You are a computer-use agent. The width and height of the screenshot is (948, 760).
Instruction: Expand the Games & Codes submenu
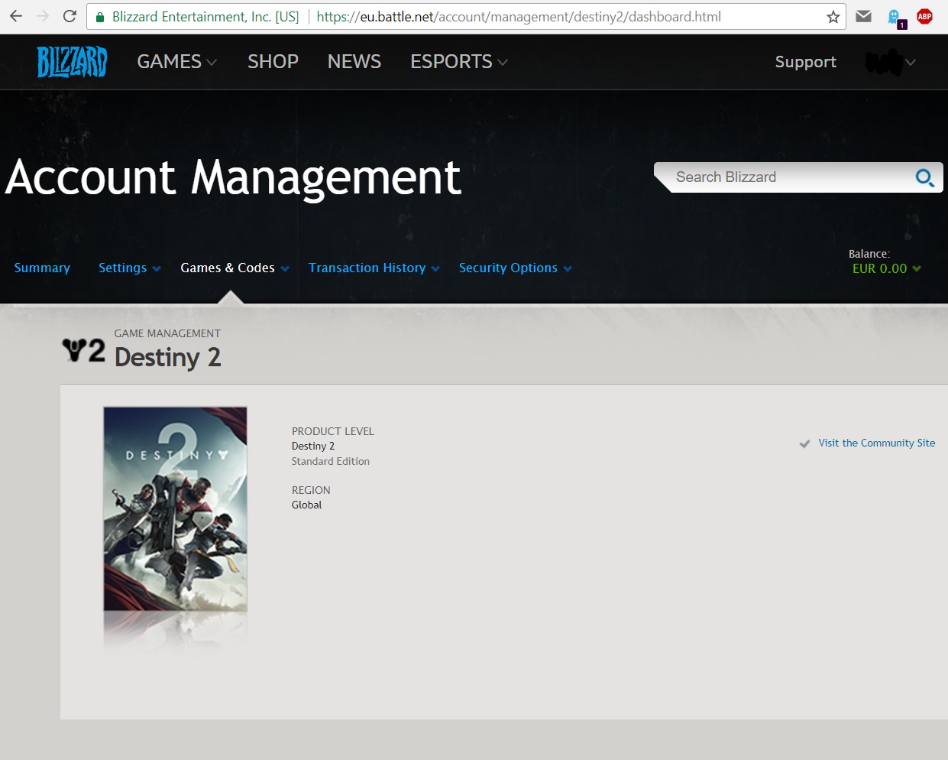click(x=285, y=268)
